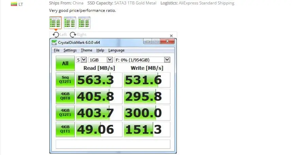292x155 pixels.
Task: Rotate the review image left
Action: [x=59, y=35]
